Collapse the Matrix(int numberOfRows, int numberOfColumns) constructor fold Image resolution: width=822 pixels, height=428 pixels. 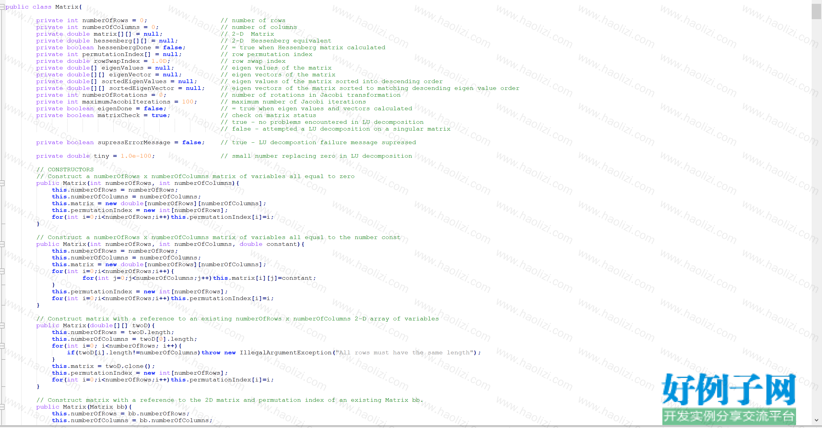[2, 183]
